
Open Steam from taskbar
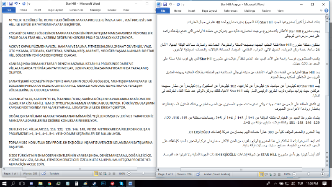(x=95, y=184)
